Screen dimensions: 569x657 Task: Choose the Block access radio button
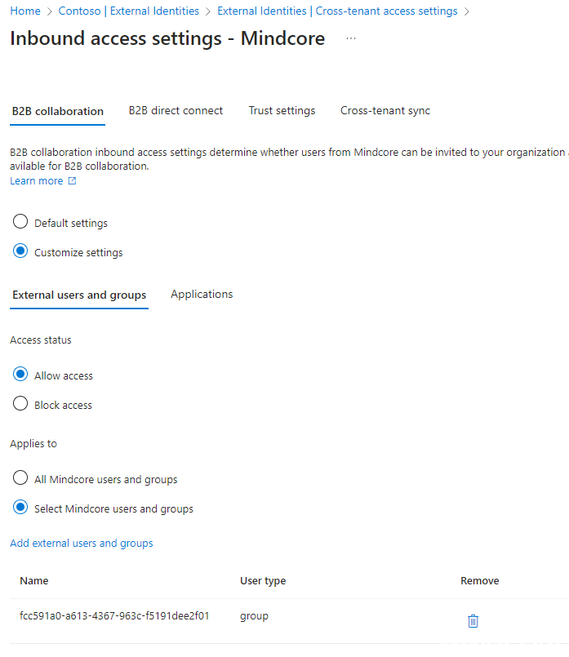click(x=21, y=405)
